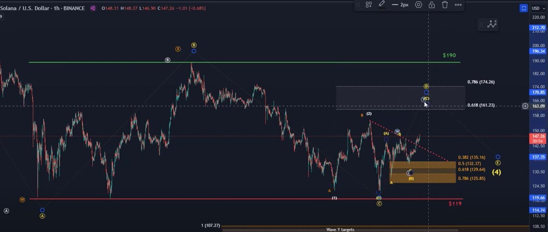Click the plus icon beside 163.09

pos(525,106)
